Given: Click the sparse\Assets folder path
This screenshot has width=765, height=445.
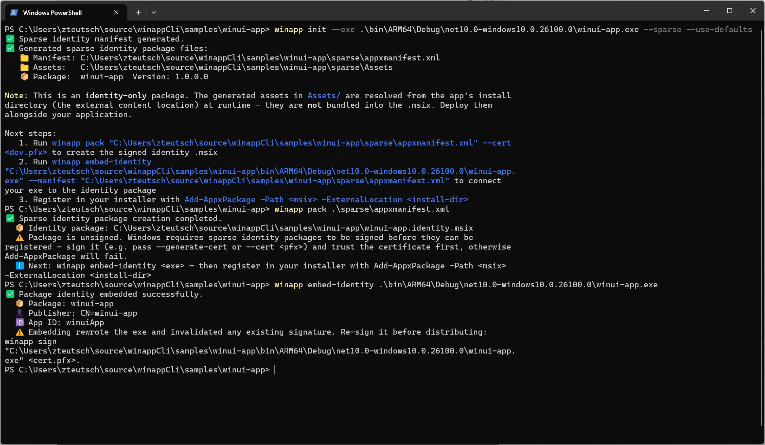Looking at the screenshot, I should (237, 67).
